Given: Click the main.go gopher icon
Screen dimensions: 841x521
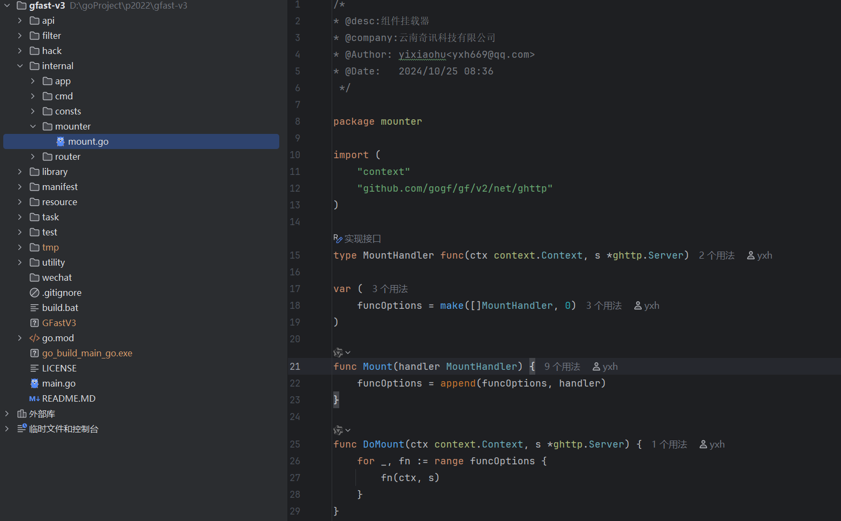Looking at the screenshot, I should (x=35, y=383).
